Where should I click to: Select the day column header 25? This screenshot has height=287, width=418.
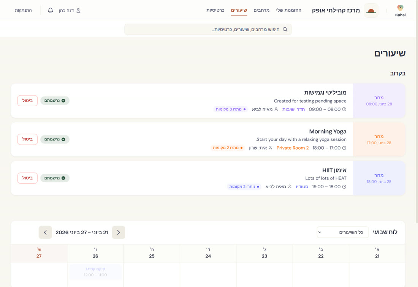click(152, 253)
